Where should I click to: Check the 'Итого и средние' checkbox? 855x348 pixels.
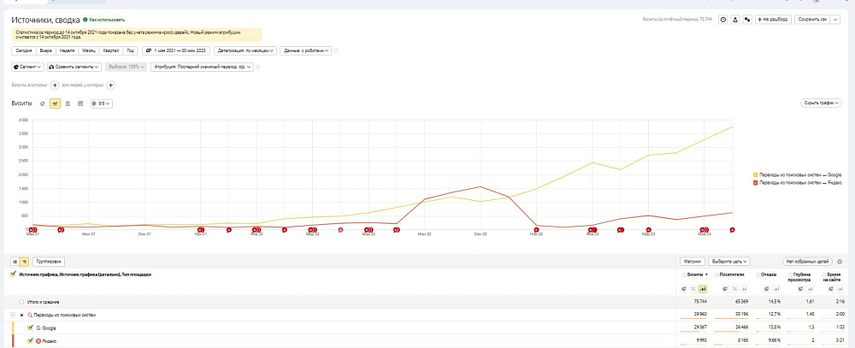(x=21, y=302)
